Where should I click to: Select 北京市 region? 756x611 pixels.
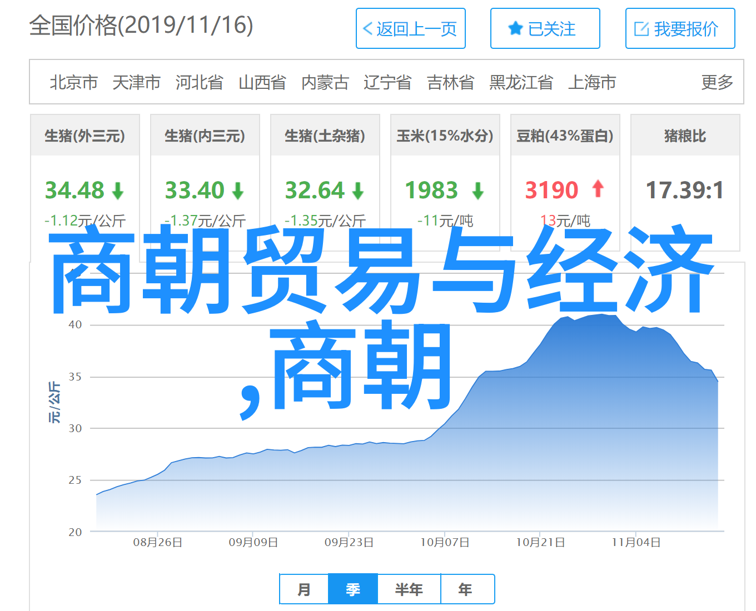pos(74,82)
